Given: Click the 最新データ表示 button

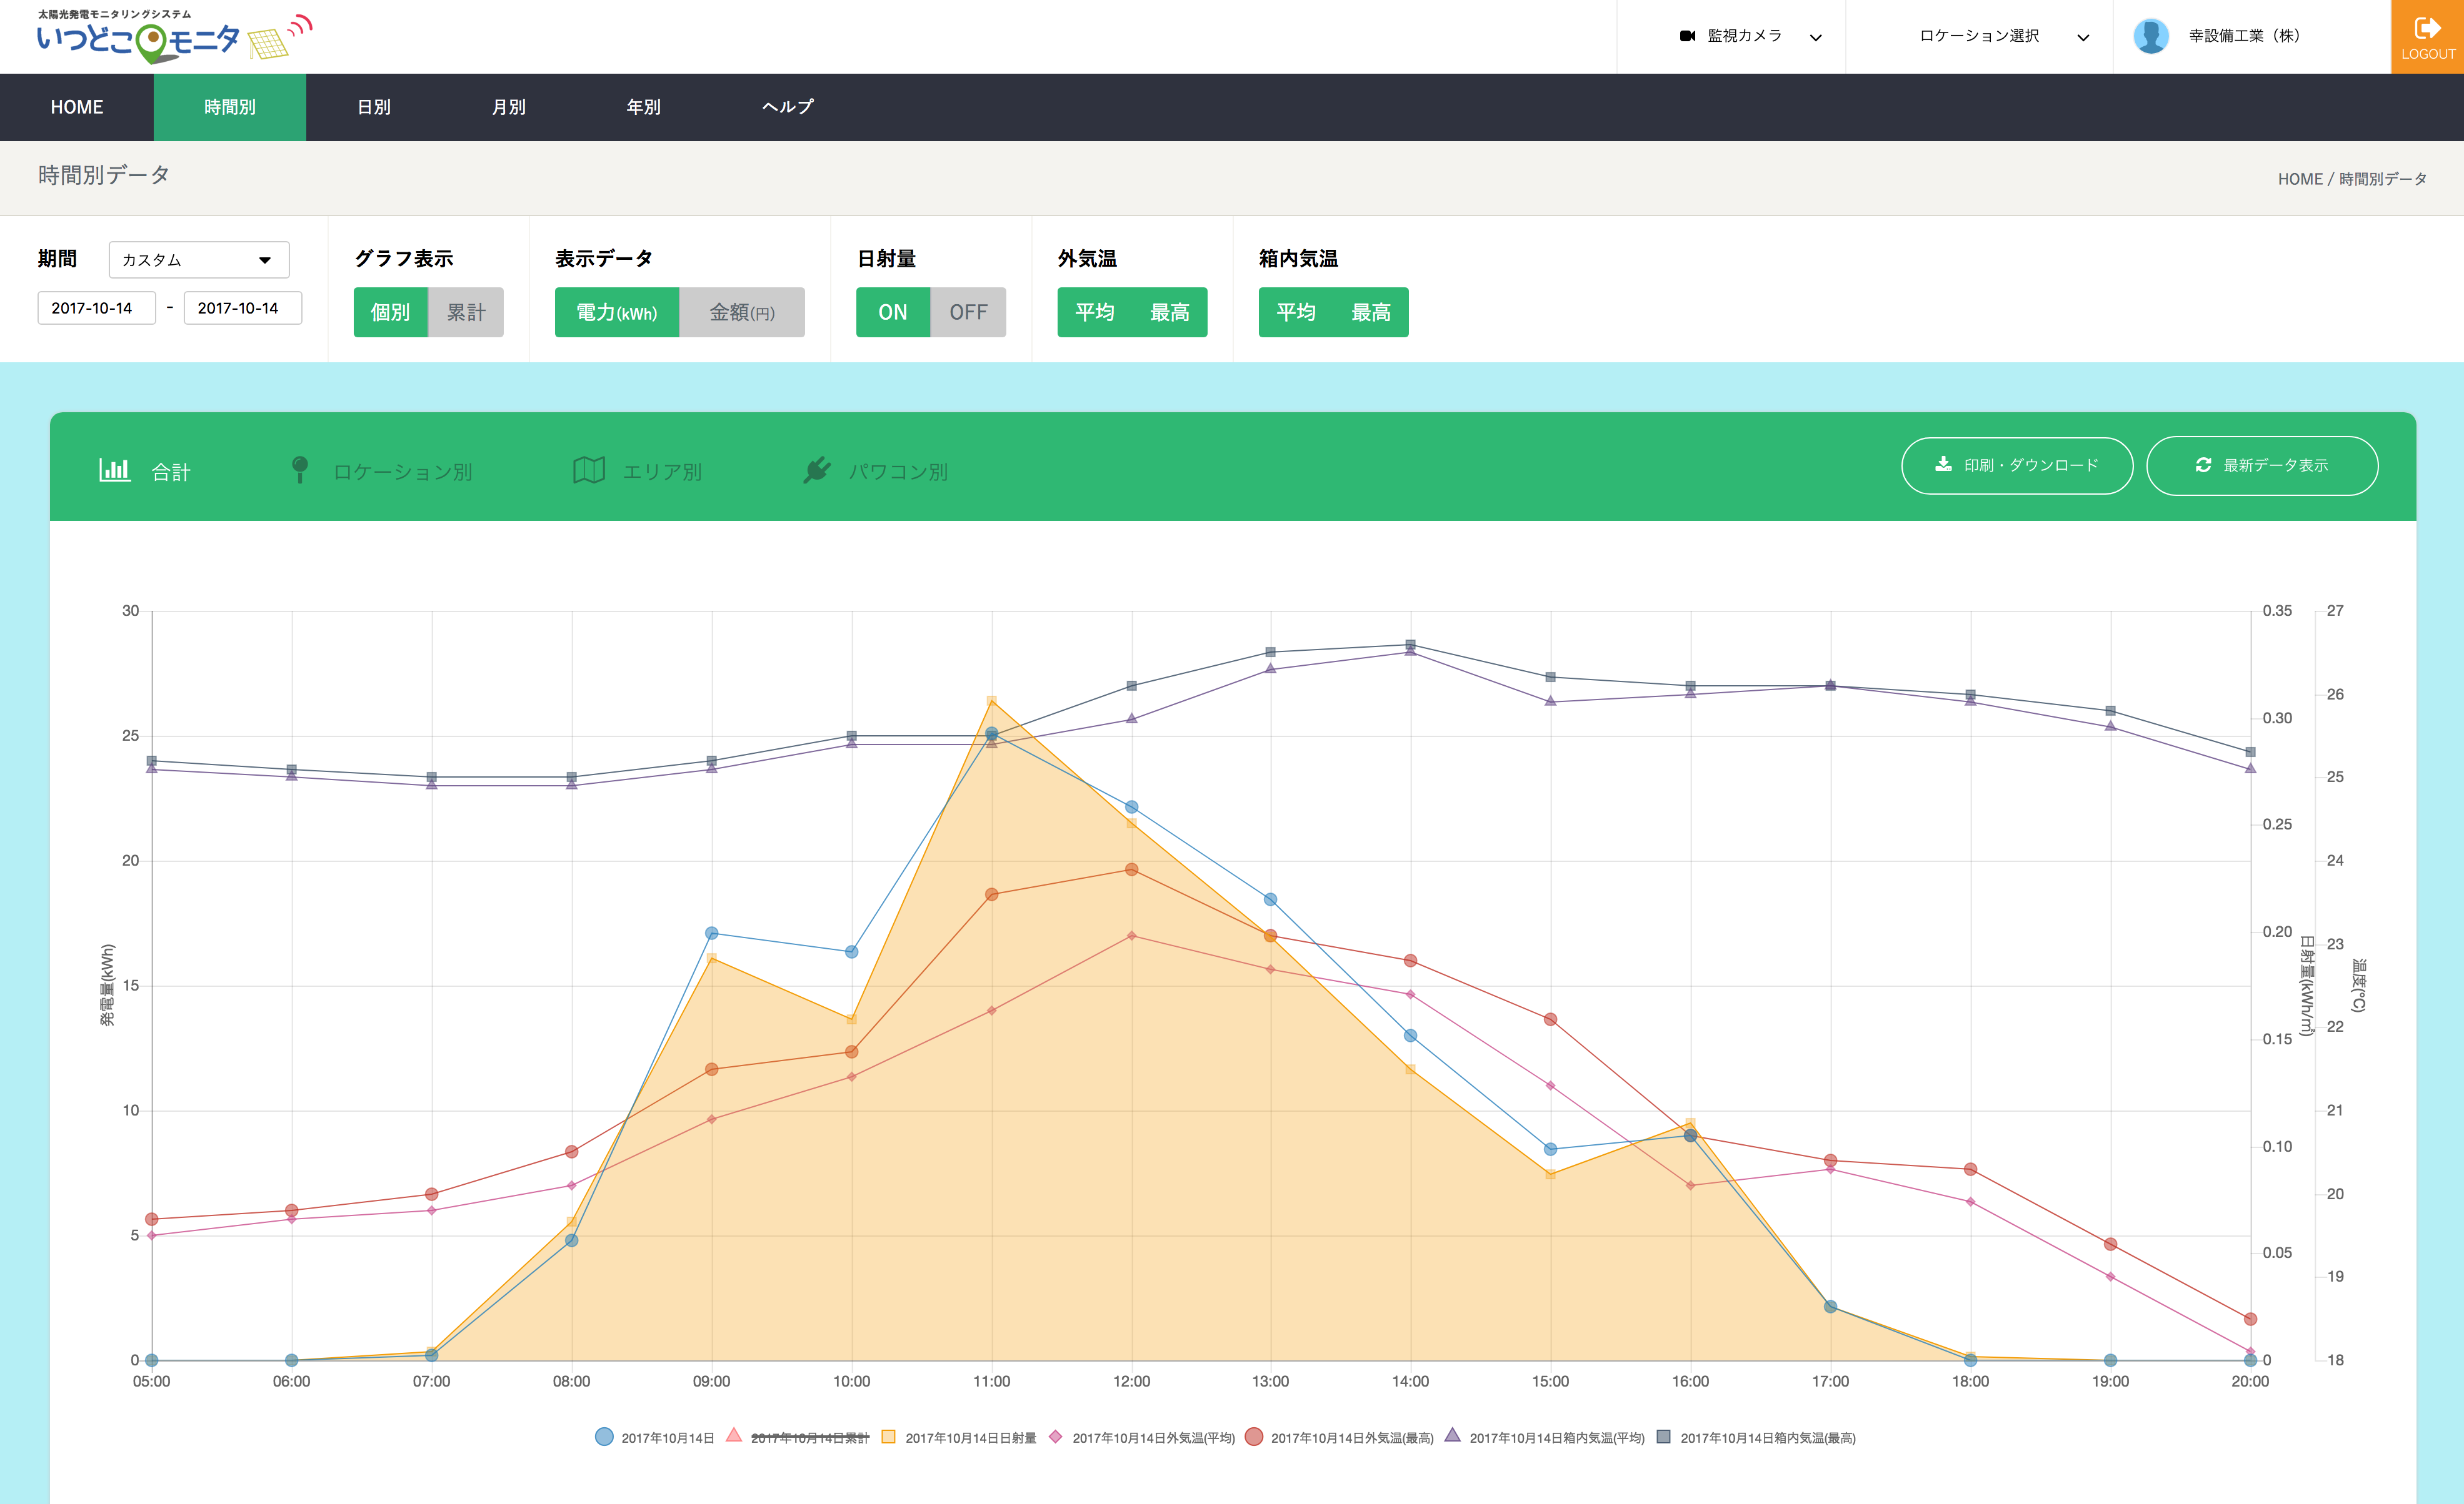Looking at the screenshot, I should coord(2262,466).
